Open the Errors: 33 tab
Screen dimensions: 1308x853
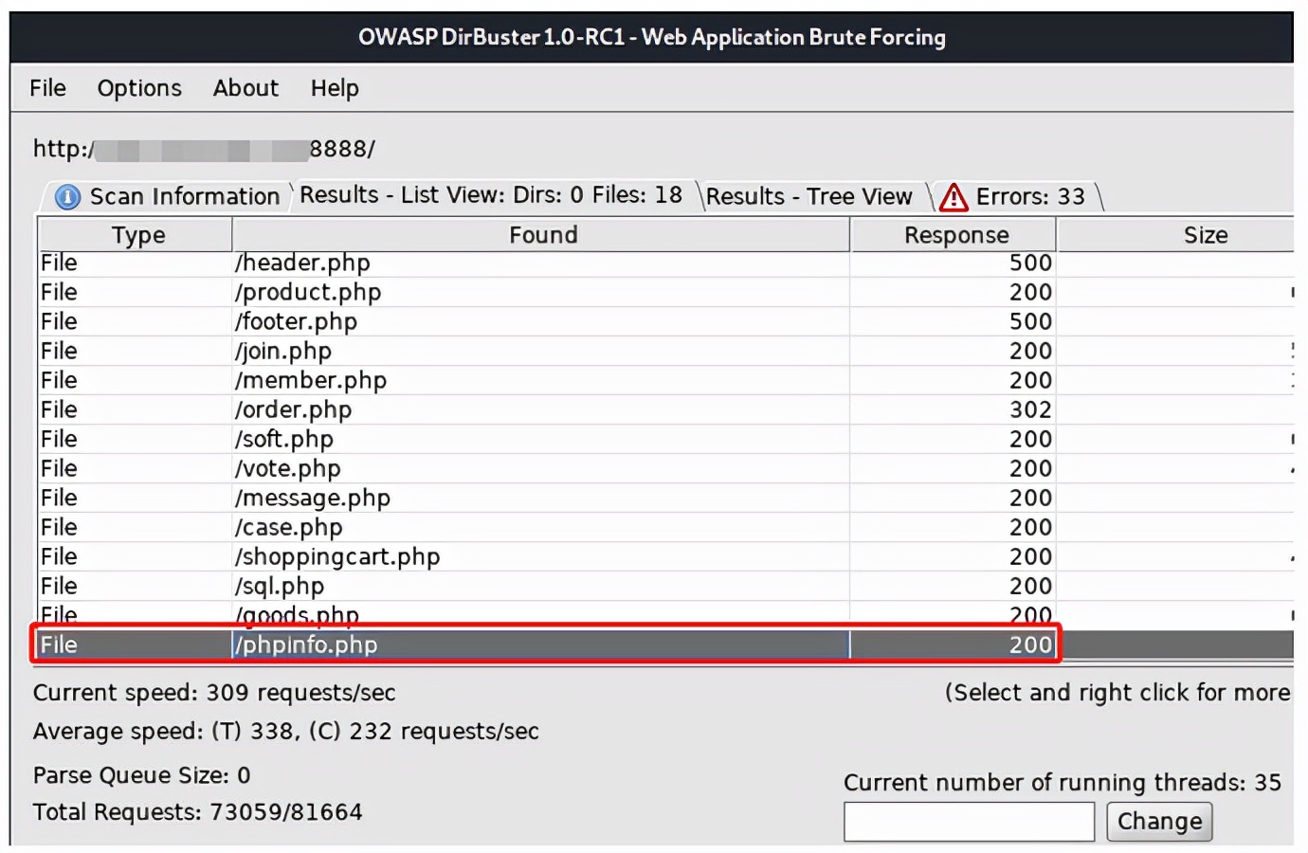click(x=1016, y=196)
